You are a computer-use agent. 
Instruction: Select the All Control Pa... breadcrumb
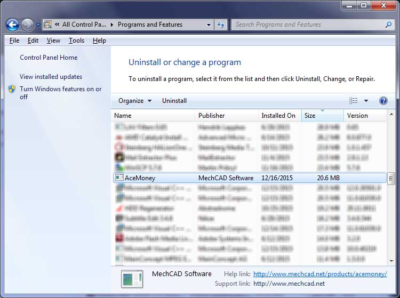click(x=84, y=25)
